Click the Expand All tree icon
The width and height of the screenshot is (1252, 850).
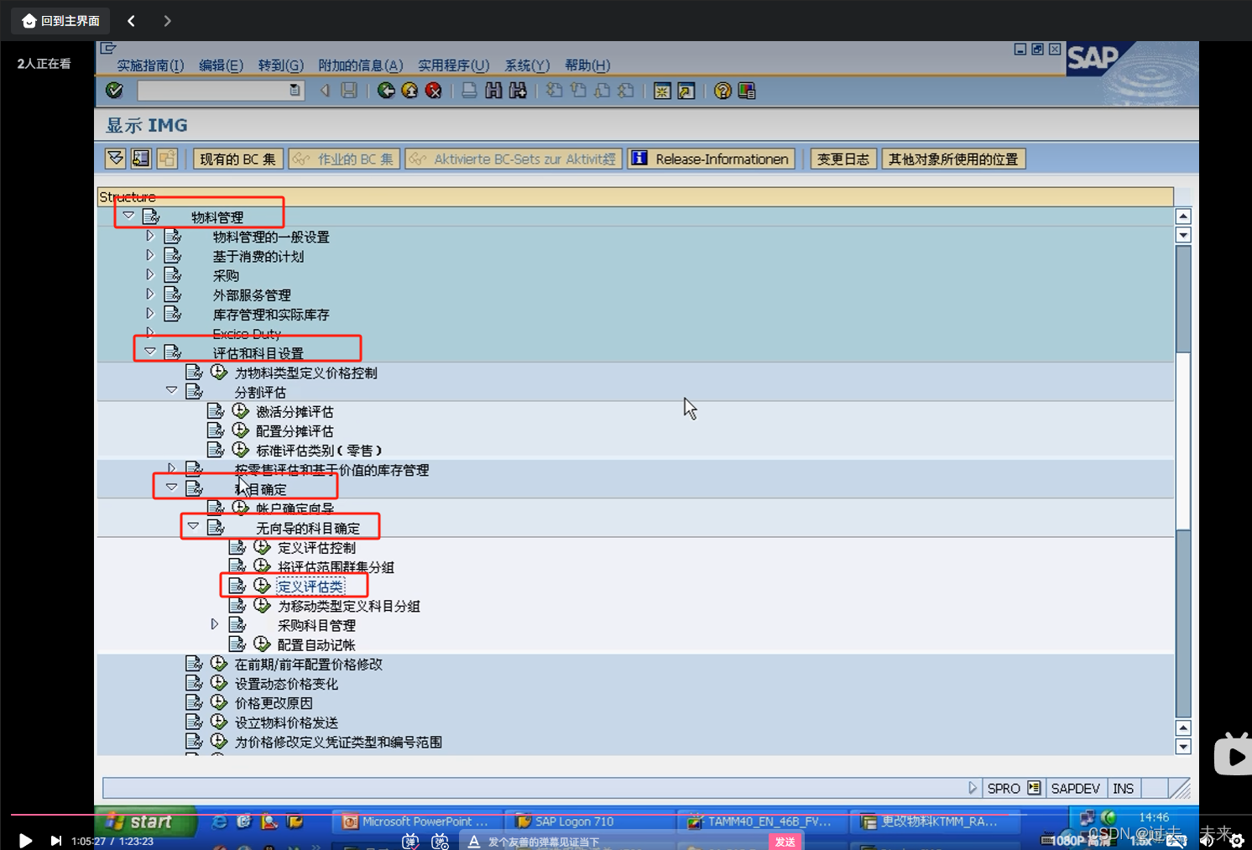tap(116, 159)
